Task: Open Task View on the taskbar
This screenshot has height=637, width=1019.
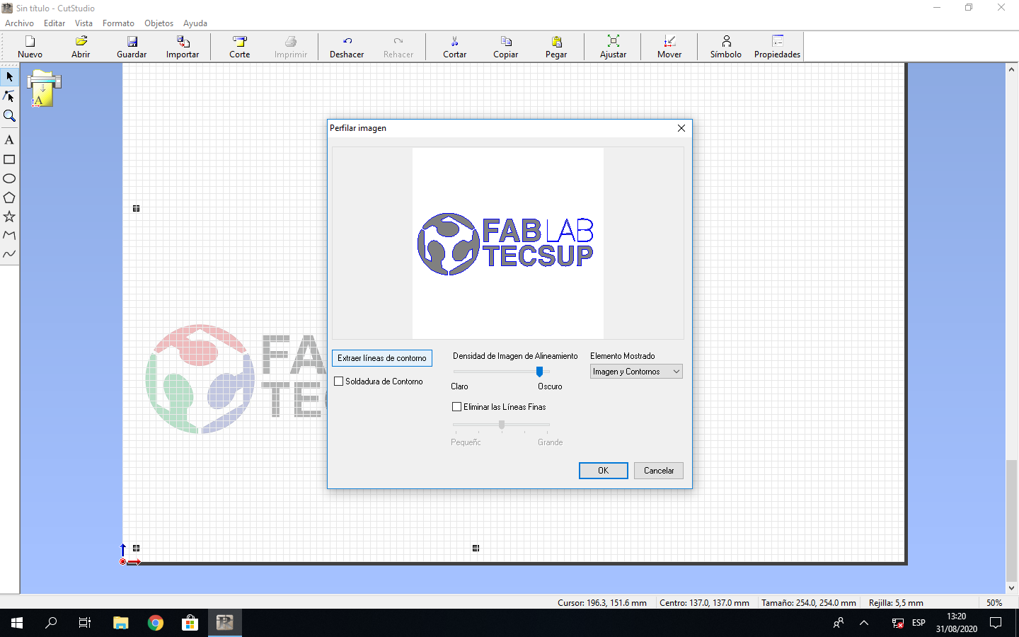Action: pos(85,623)
